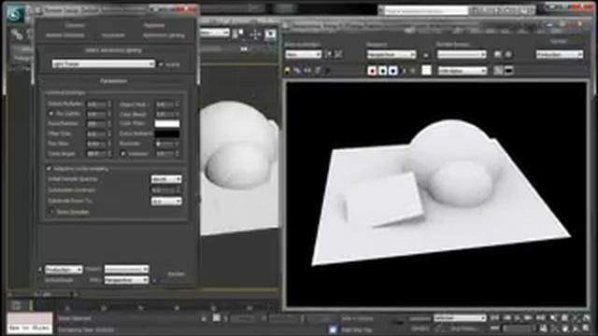
Task: Collapse the Parameters rollout header
Action: 114,81
